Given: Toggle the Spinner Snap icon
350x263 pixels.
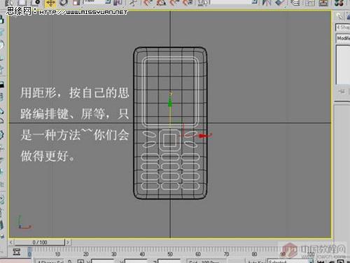Looking at the screenshot, I should point(188,2).
